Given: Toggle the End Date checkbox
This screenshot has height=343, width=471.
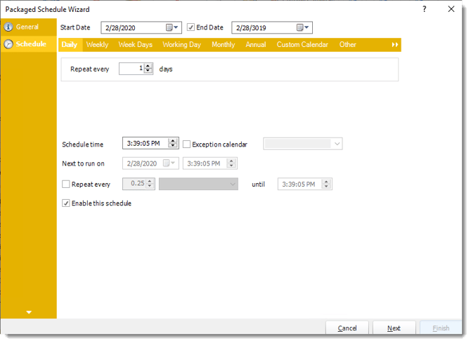Looking at the screenshot, I should point(191,27).
